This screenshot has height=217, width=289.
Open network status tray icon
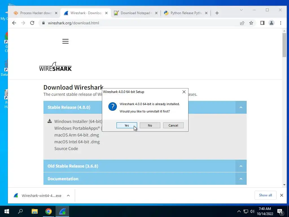246,211
